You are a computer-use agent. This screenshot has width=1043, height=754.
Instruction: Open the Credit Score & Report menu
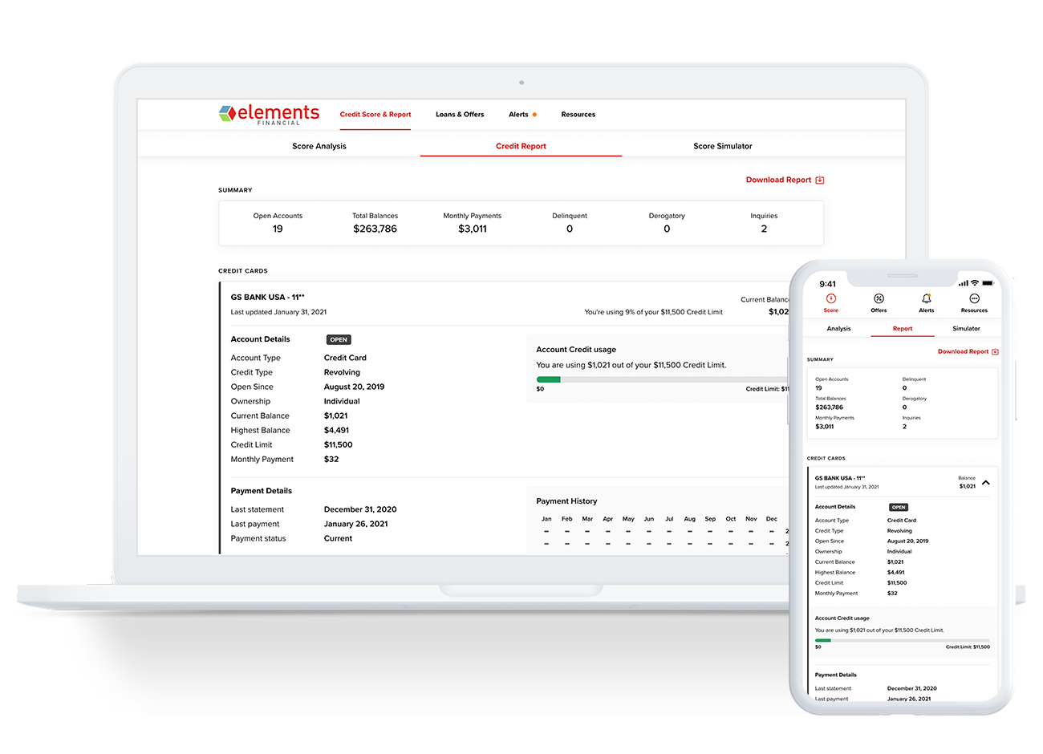pyautogui.click(x=375, y=115)
